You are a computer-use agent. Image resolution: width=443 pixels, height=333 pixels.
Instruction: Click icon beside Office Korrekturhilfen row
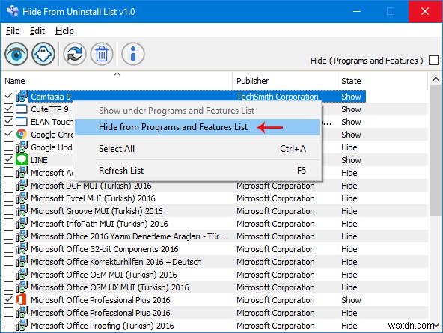click(22, 261)
